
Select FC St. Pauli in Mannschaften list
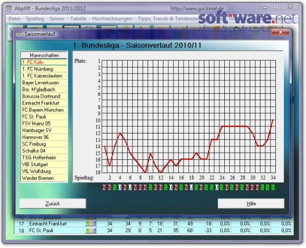44,117
